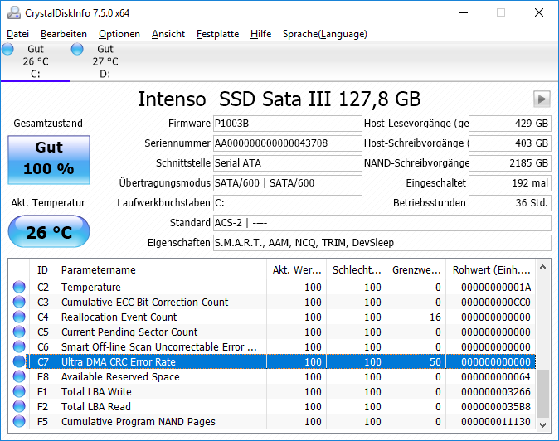Click the Eingeschaltet value 192 mal
The width and height of the screenshot is (559, 441).
(x=510, y=183)
